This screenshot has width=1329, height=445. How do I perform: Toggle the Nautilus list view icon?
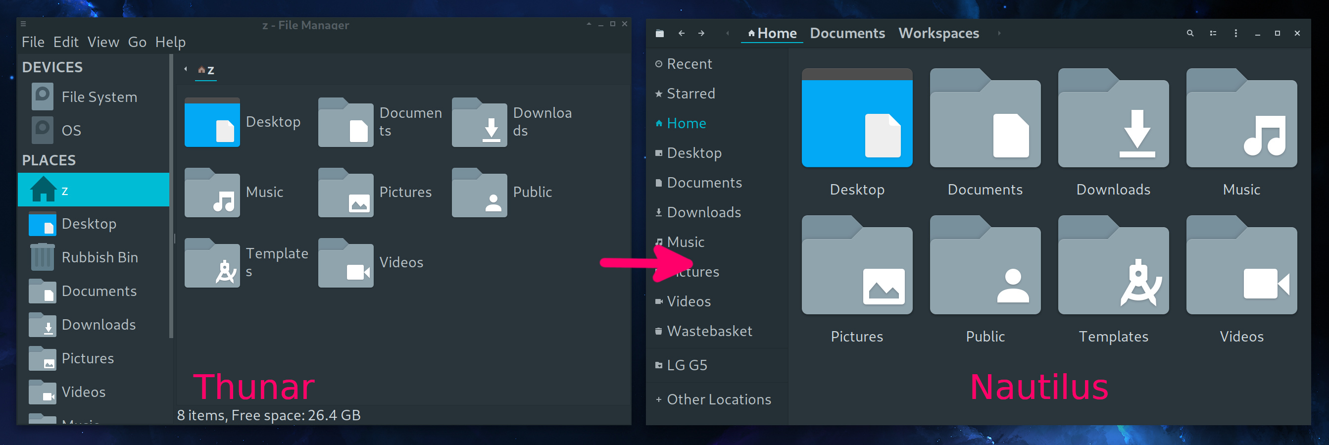tap(1213, 33)
